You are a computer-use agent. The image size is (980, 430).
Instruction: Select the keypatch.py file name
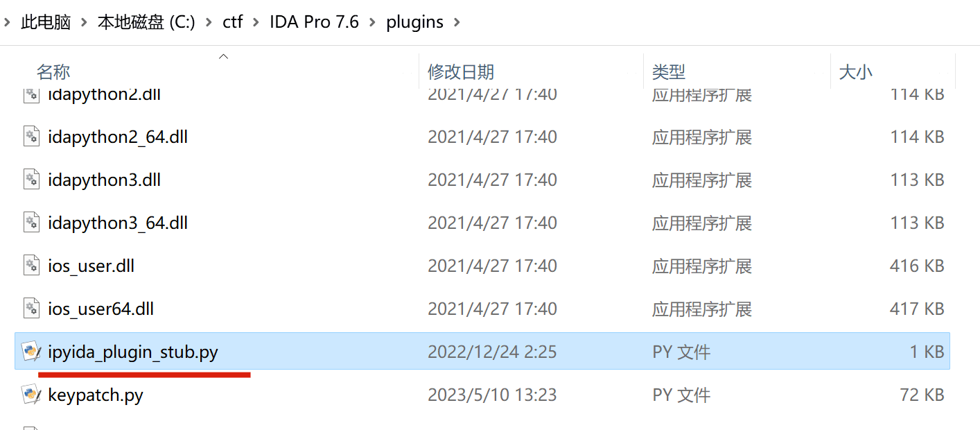point(96,395)
